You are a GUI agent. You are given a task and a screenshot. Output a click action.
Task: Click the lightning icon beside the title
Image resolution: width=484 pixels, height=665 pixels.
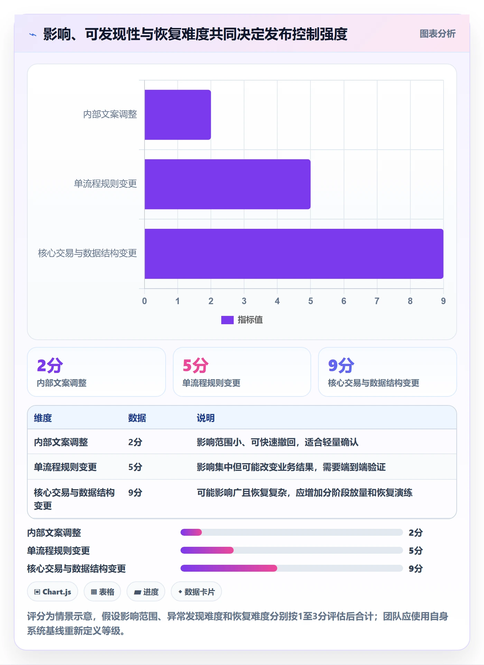tap(33, 35)
